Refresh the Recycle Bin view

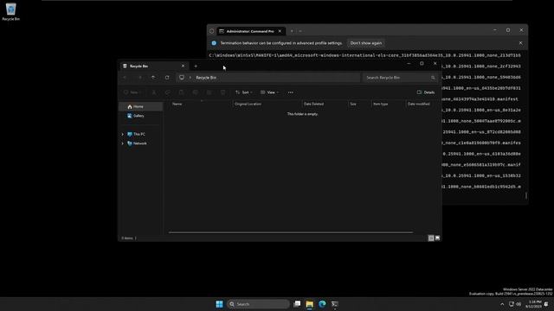coord(167,78)
